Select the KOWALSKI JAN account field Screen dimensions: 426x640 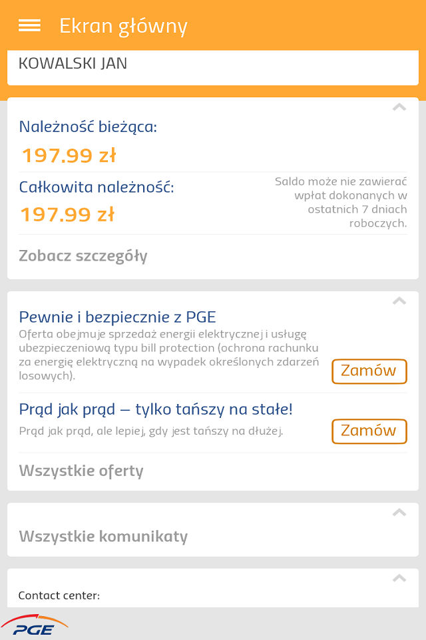click(x=73, y=64)
